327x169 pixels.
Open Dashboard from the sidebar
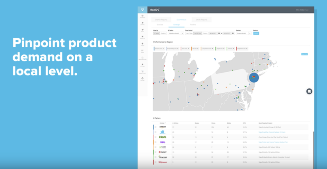(x=143, y=17)
